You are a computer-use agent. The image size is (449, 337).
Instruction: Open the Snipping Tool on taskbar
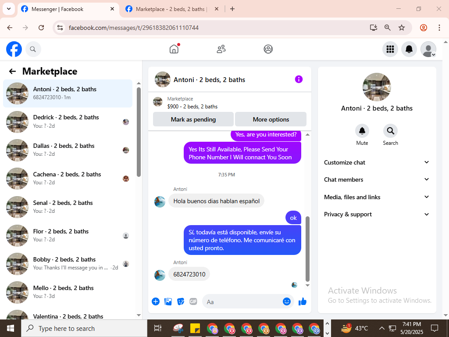pos(178,328)
